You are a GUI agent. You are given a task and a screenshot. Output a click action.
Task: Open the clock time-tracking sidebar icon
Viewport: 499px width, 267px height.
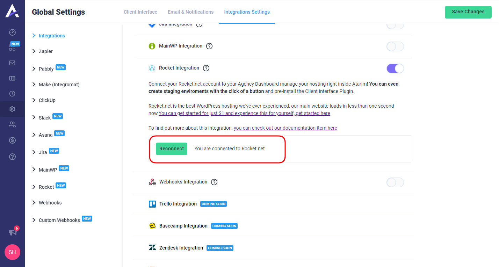[12, 94]
